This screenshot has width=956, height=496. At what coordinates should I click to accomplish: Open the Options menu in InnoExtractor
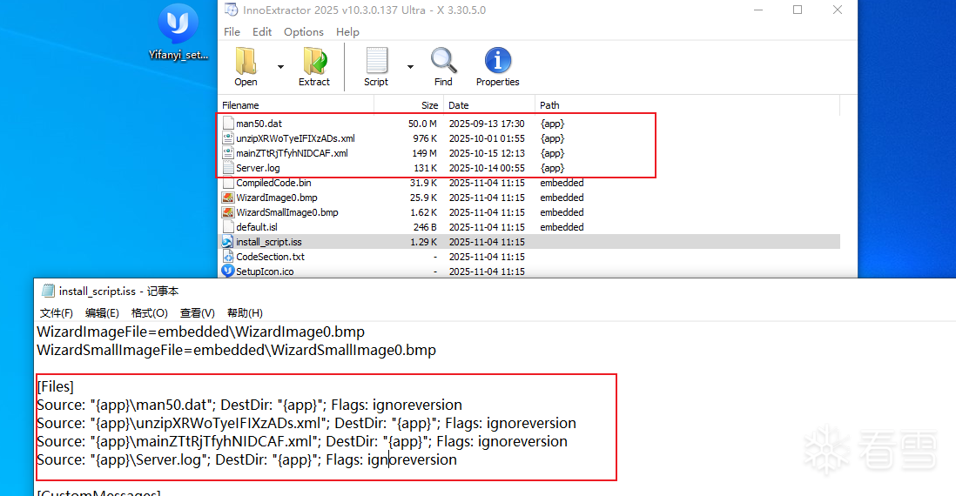click(x=304, y=31)
